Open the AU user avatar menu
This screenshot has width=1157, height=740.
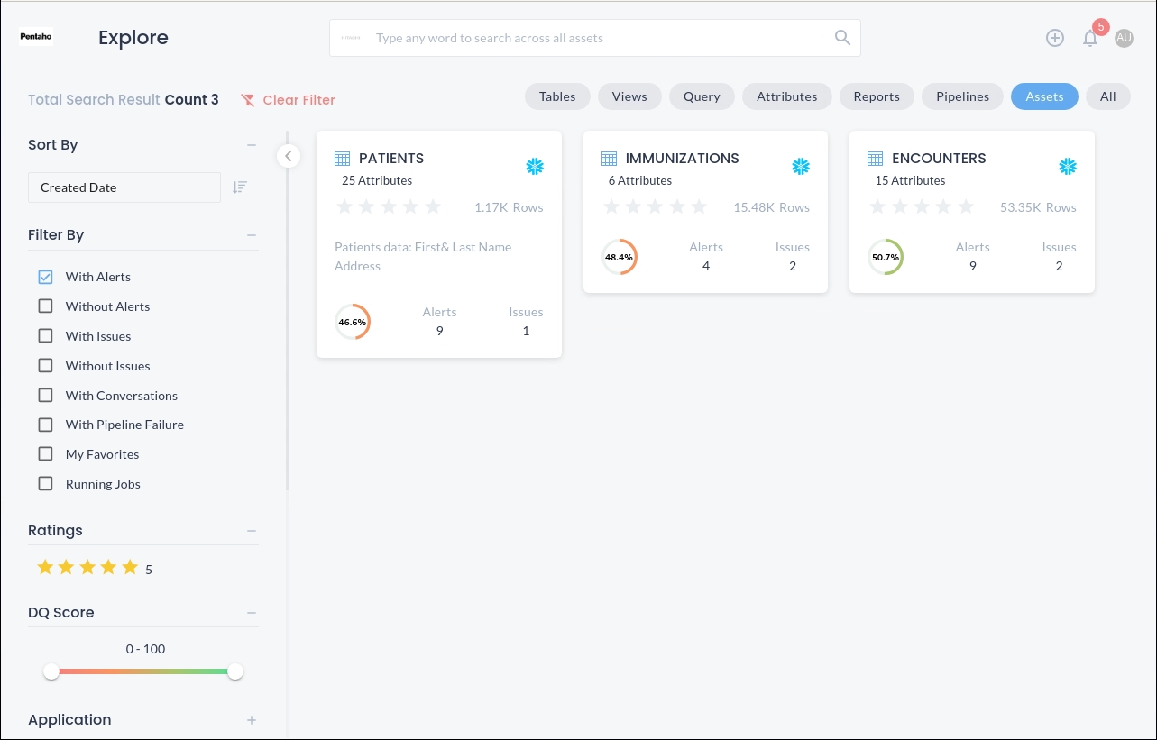pos(1124,38)
